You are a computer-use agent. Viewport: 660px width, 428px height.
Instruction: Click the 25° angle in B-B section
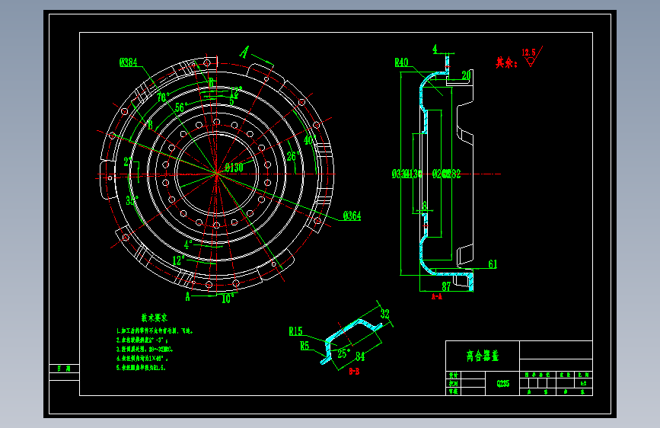coord(343,353)
